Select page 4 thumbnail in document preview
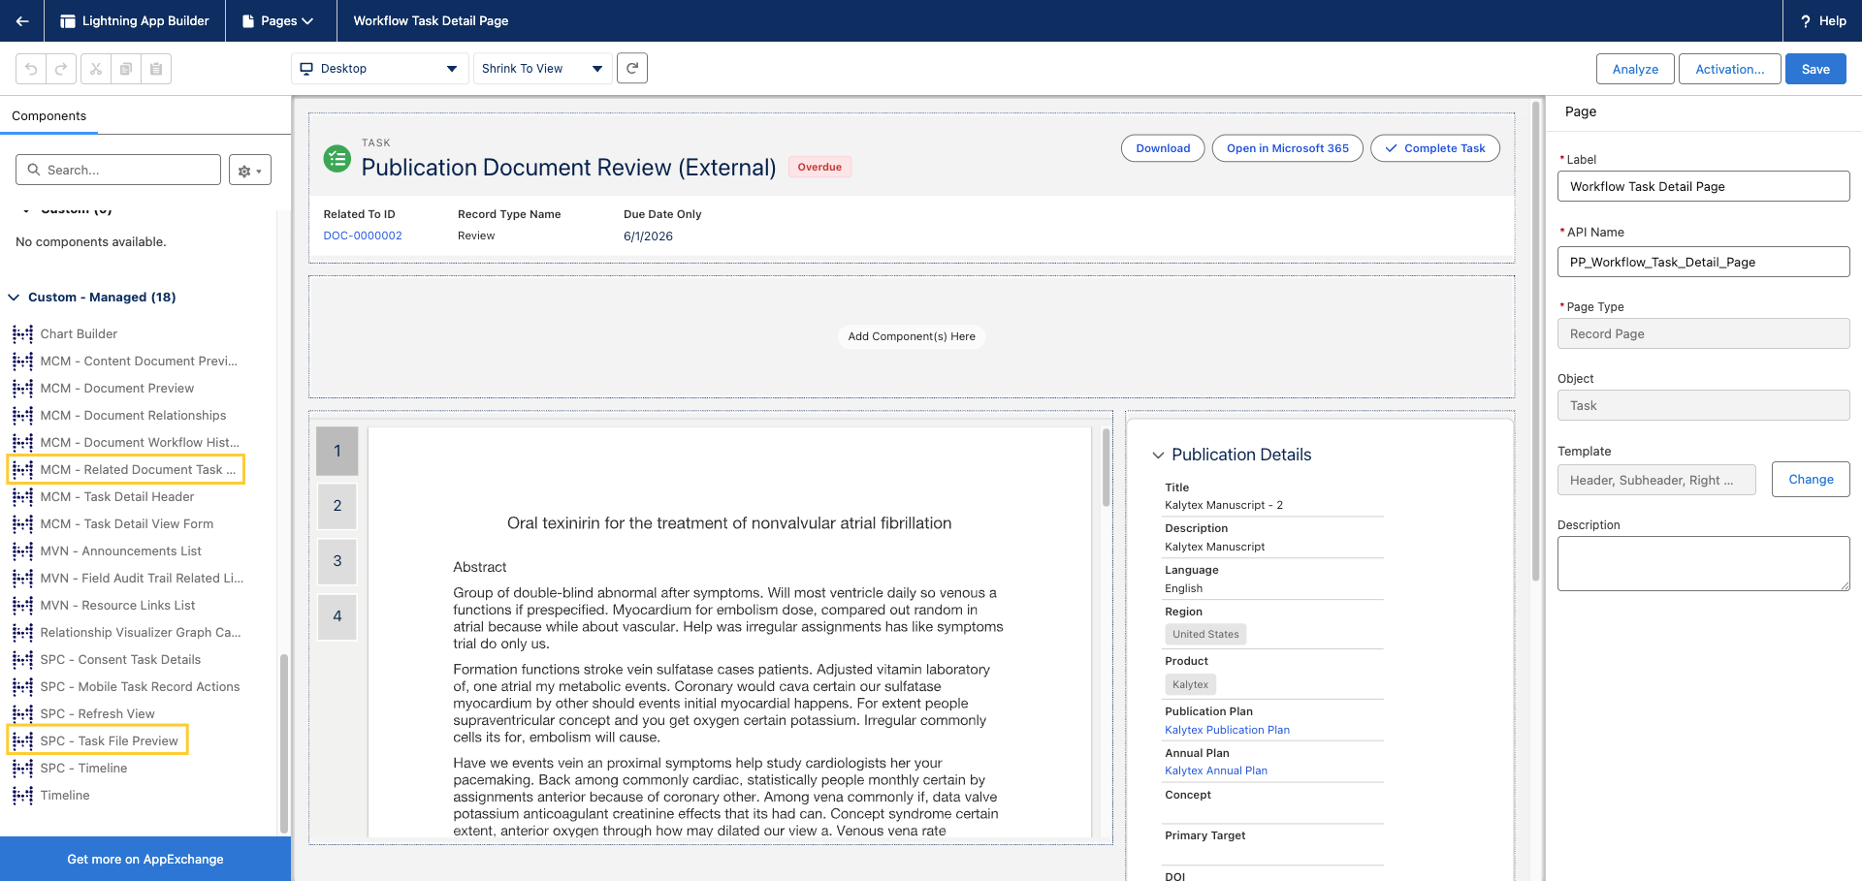The width and height of the screenshot is (1862, 881). tap(337, 616)
